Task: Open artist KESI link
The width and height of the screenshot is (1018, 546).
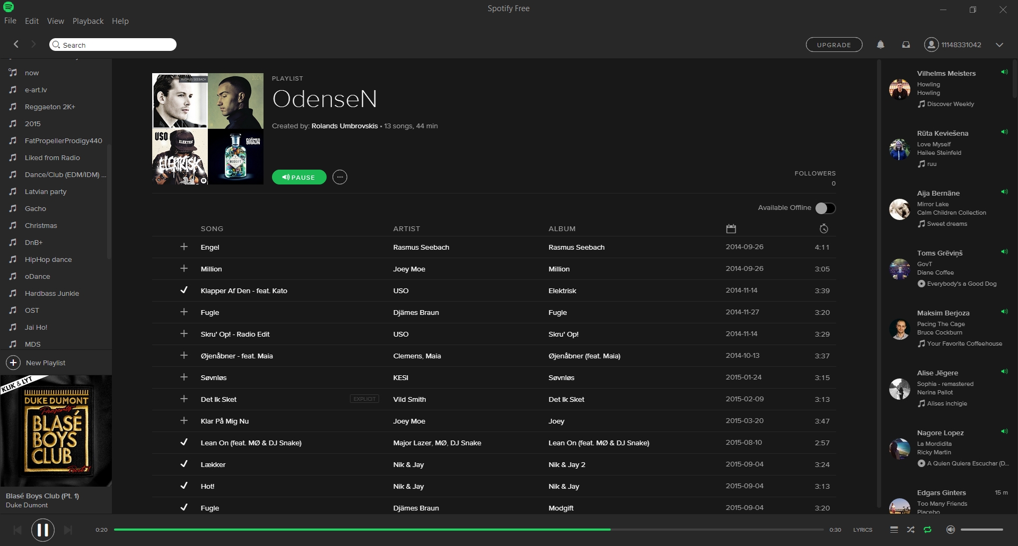Action: coord(401,377)
